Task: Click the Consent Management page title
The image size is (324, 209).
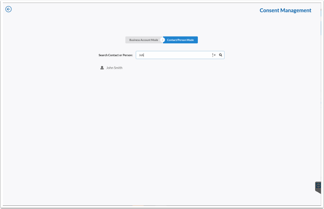Action: pos(285,10)
